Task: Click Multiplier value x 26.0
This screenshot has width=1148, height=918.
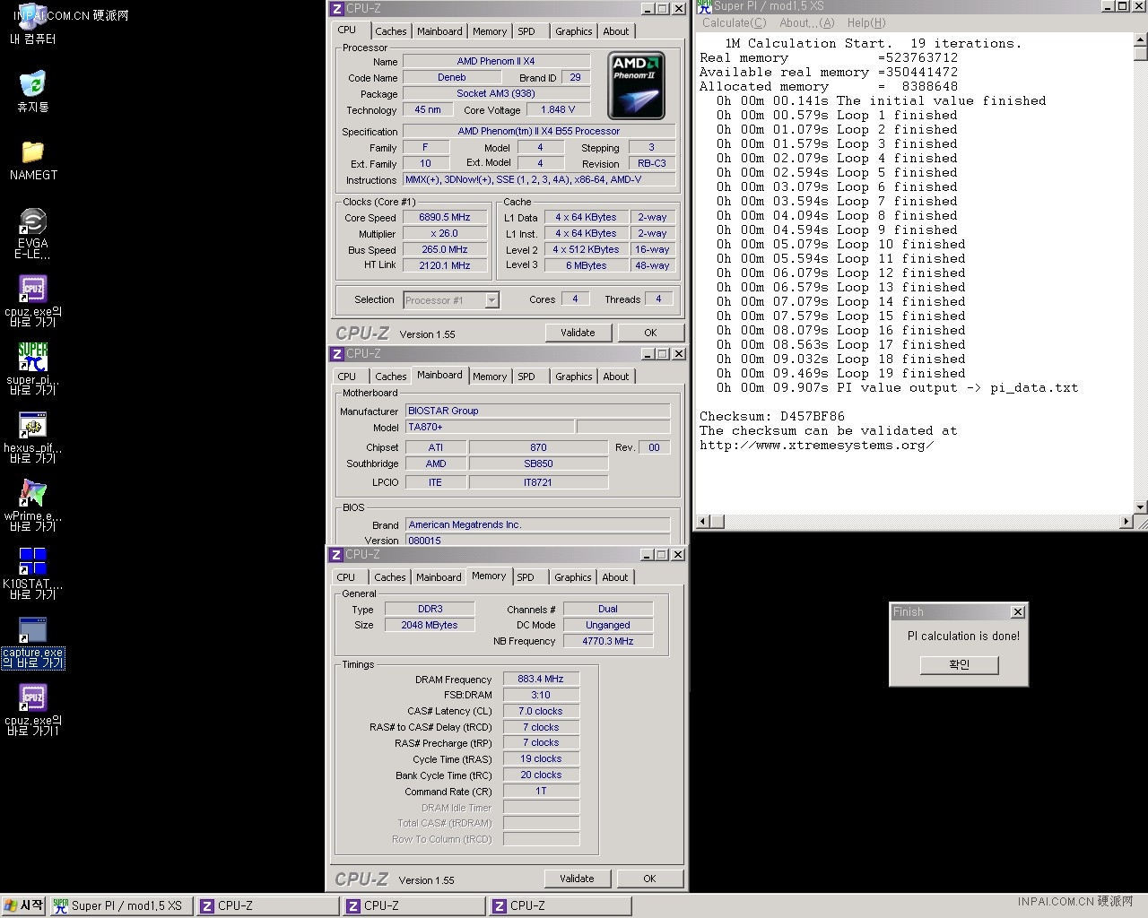Action: [x=444, y=234]
